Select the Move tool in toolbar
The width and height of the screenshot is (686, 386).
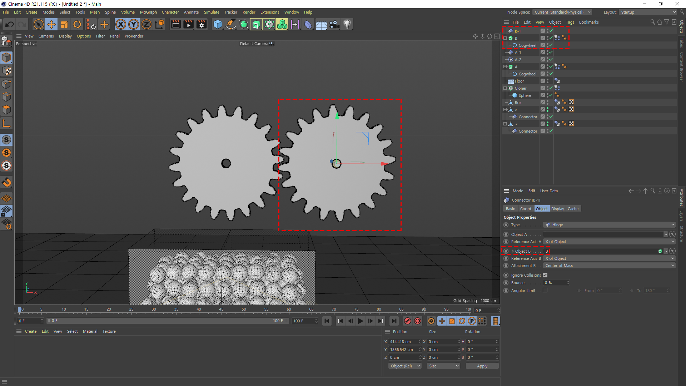point(51,24)
